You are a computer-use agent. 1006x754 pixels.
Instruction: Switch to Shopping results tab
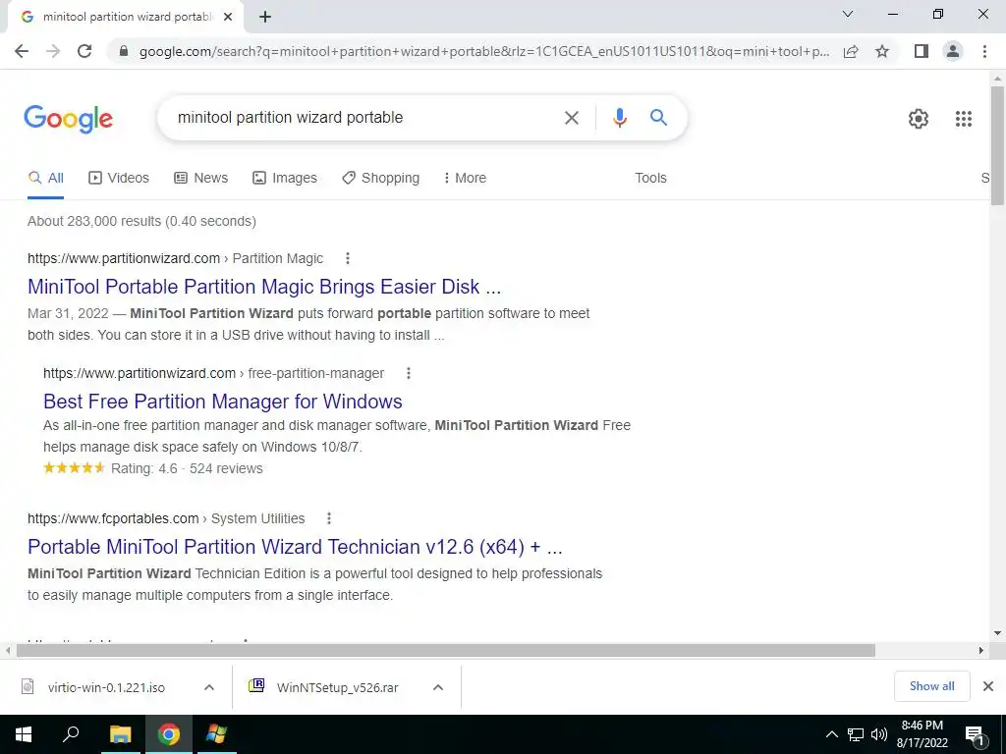(381, 179)
